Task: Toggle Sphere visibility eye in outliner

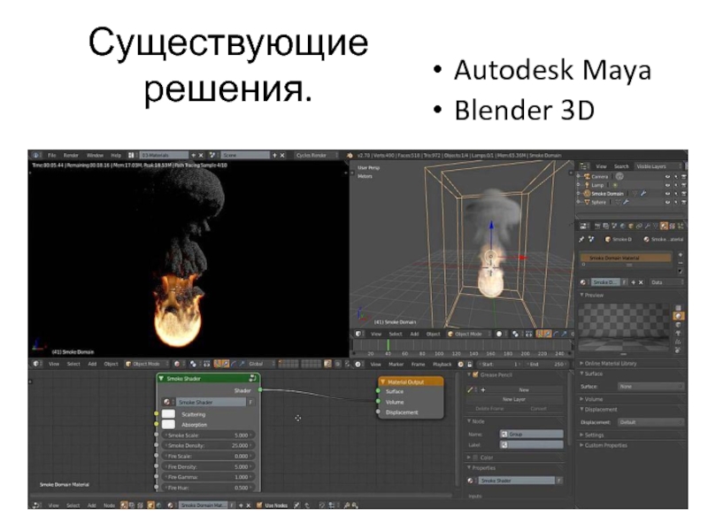Action: pos(667,203)
